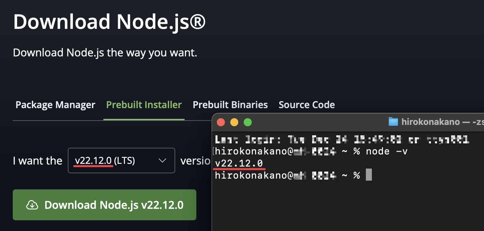Click the green zoom button on terminal window
Screen dimensions: 484x231
(x=248, y=122)
